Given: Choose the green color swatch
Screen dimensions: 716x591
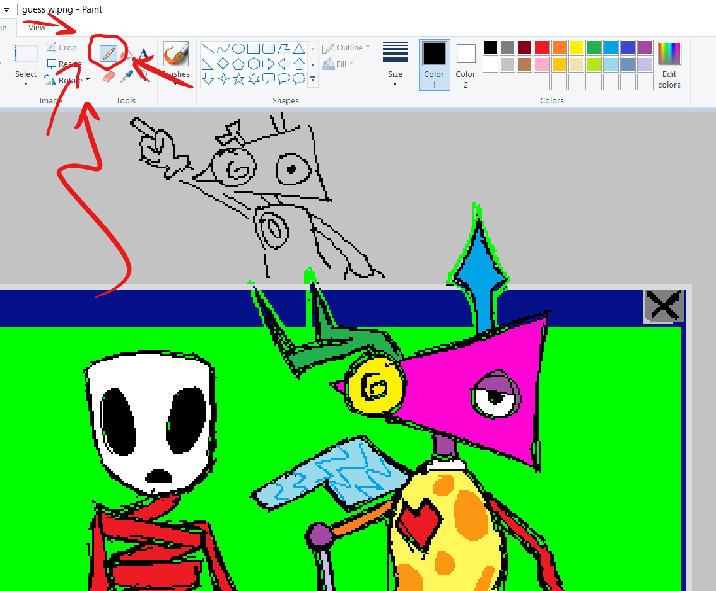Looking at the screenshot, I should pyautogui.click(x=594, y=47).
